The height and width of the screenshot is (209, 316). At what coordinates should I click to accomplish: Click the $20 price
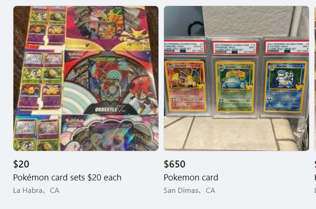tap(21, 164)
